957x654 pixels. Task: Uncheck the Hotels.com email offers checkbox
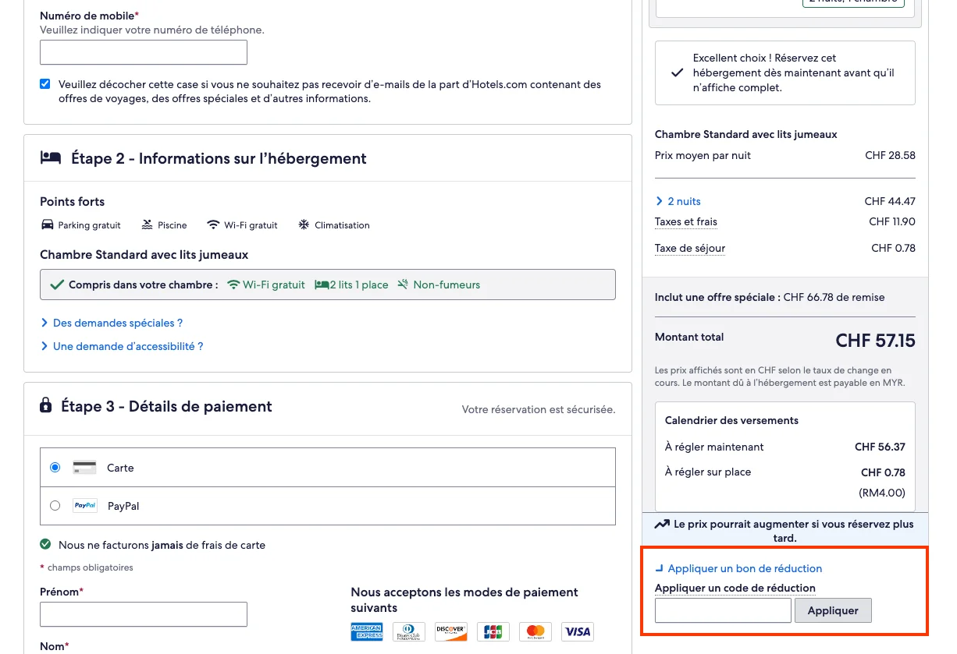[44, 83]
